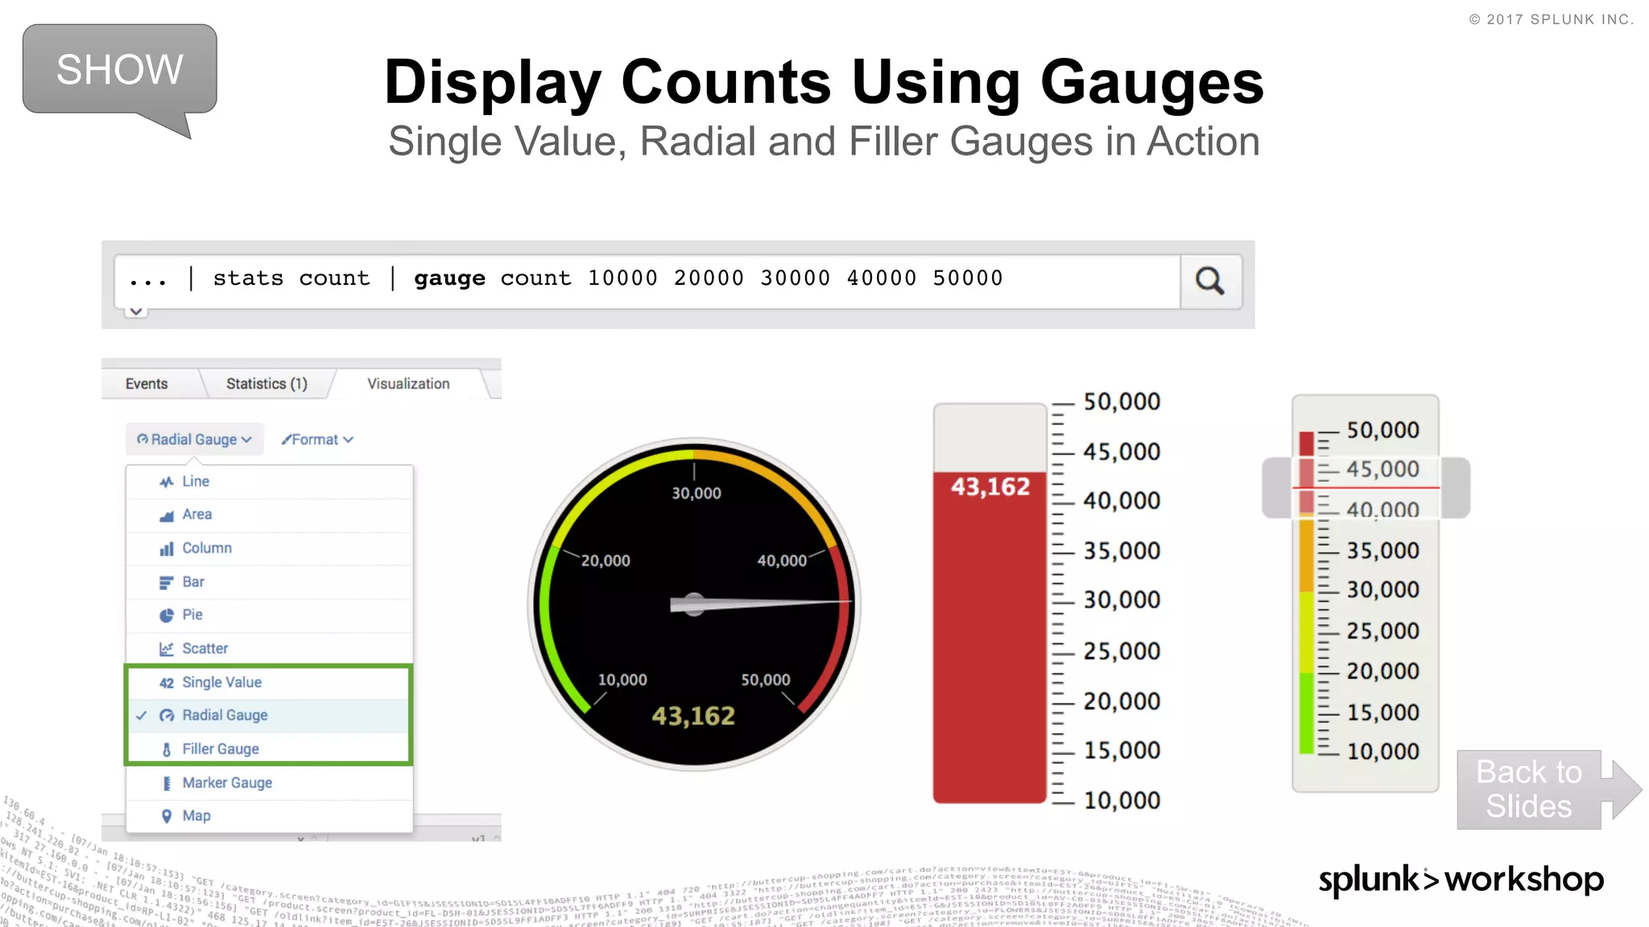Click the SHOW speech bubble button

120,70
